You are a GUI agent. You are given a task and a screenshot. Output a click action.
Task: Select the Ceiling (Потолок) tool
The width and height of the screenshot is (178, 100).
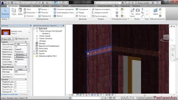(x=43, y=12)
